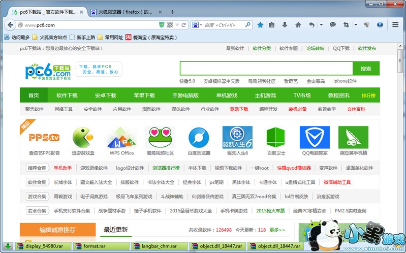The width and height of the screenshot is (406, 253).
Task: Open the WPS Office app icon
Action: coord(121,138)
